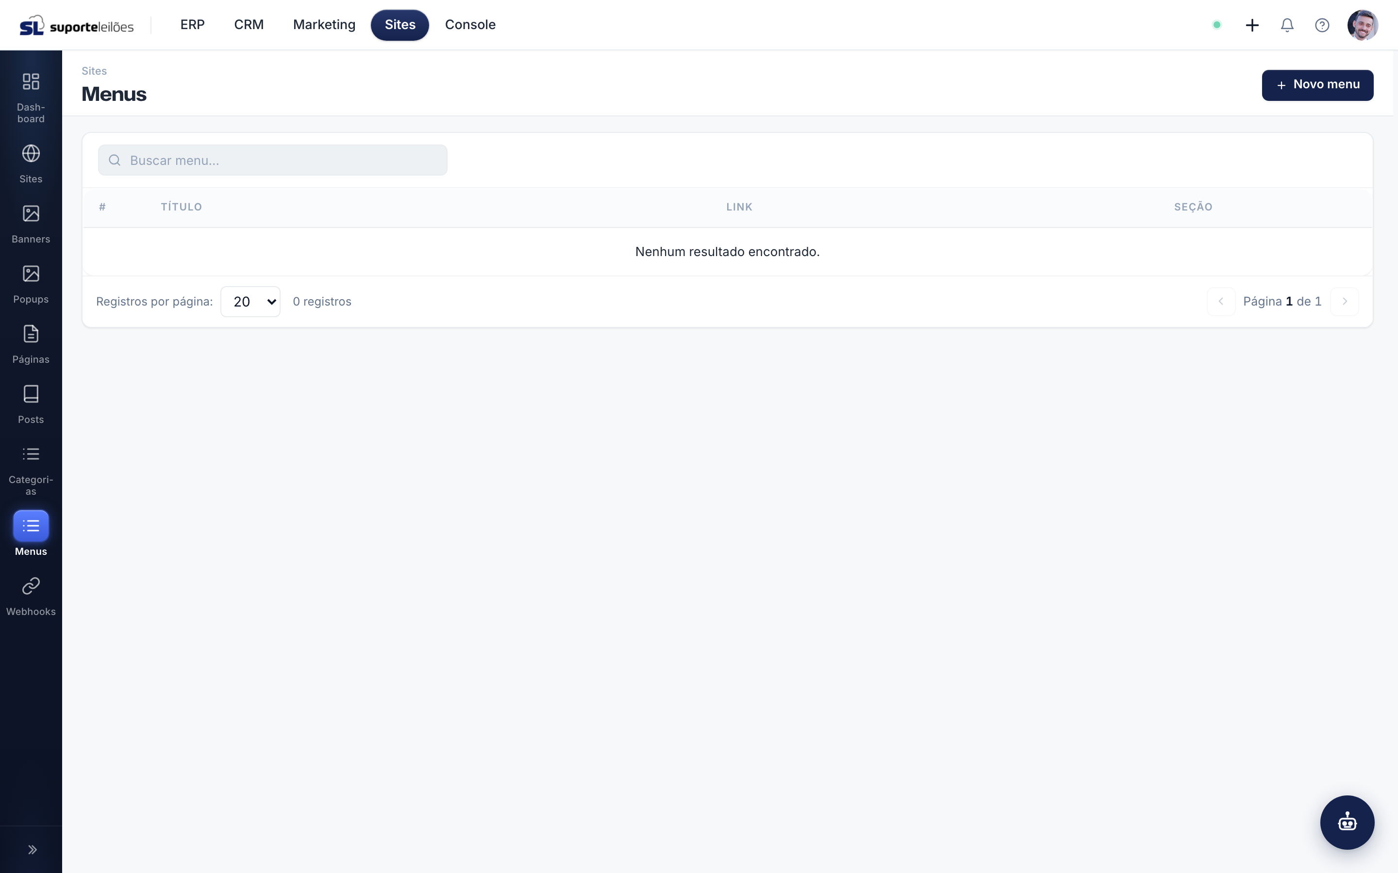Open help question mark icon
Image resolution: width=1398 pixels, height=873 pixels.
tap(1322, 25)
